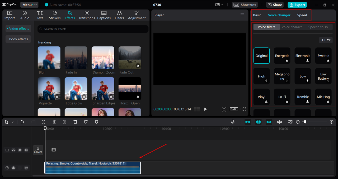Toggle linkage icon in timeline toolbar
The height and width of the screenshot is (179, 338).
[269, 122]
